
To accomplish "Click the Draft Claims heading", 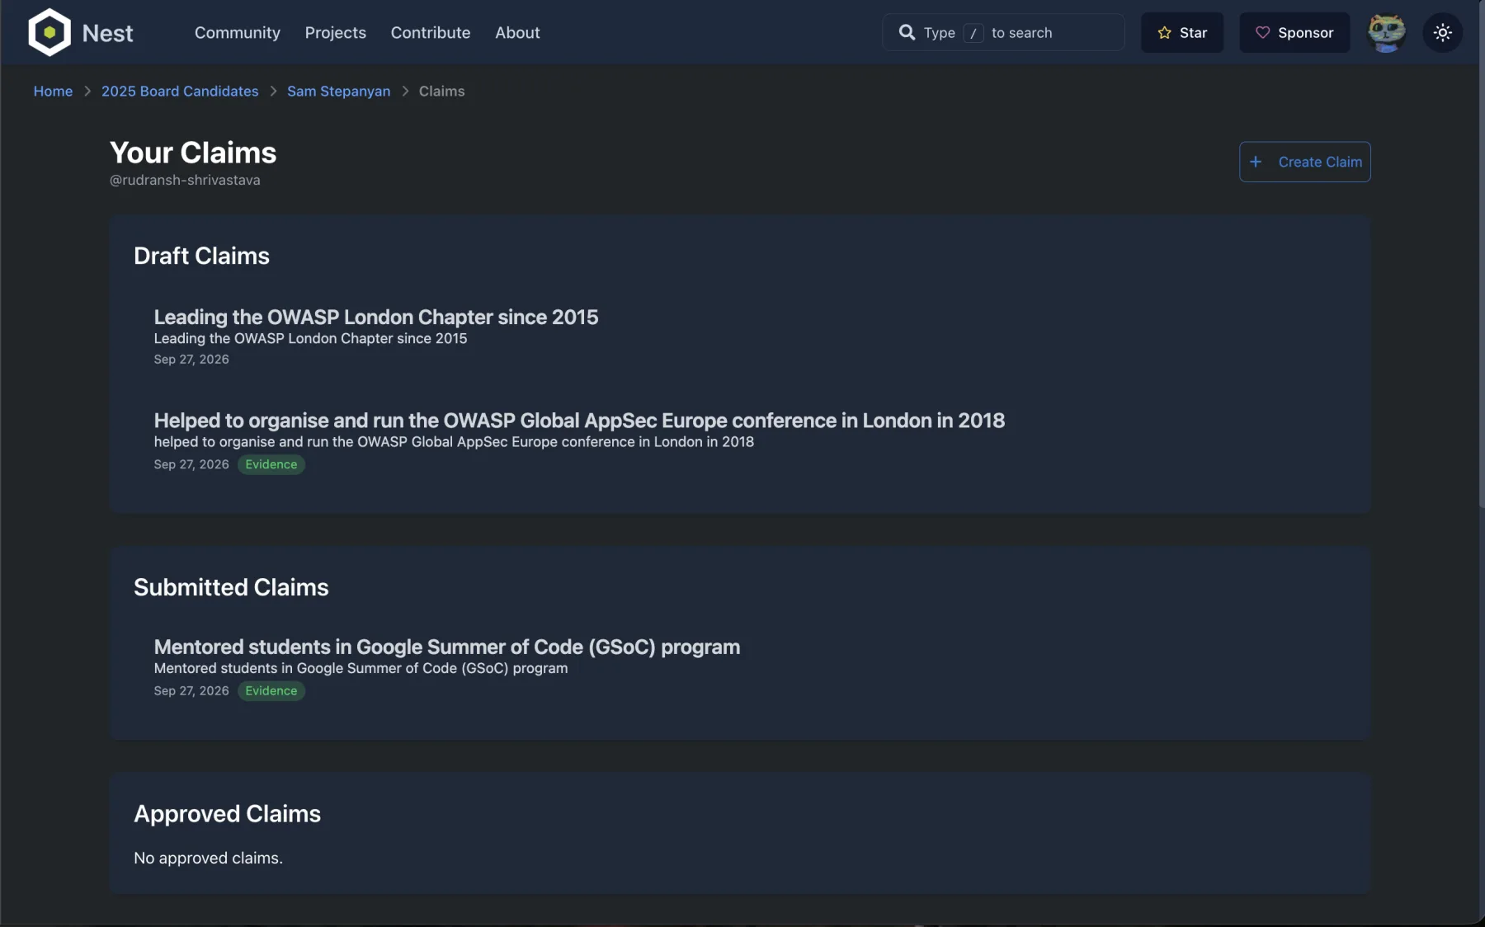I will click(x=201, y=256).
